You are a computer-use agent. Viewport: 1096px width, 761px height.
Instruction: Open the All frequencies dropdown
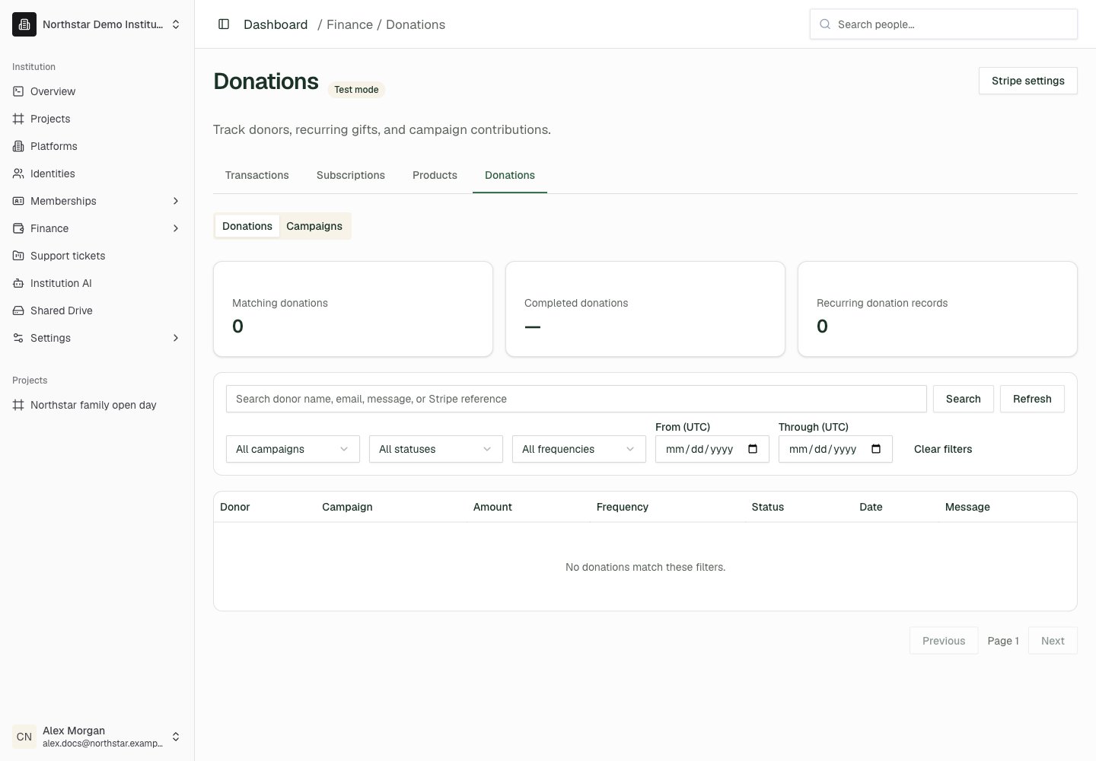[579, 449]
